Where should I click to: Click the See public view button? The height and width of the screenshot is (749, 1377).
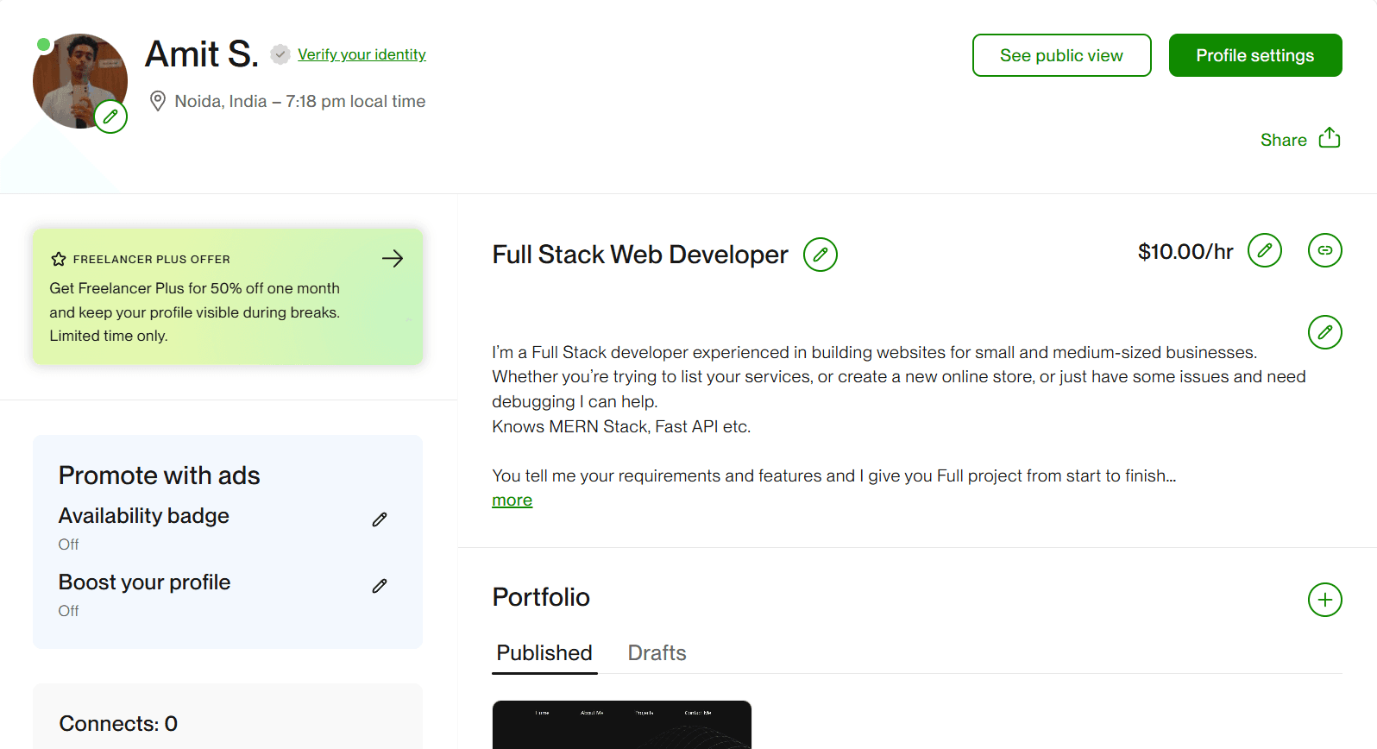pyautogui.click(x=1061, y=55)
